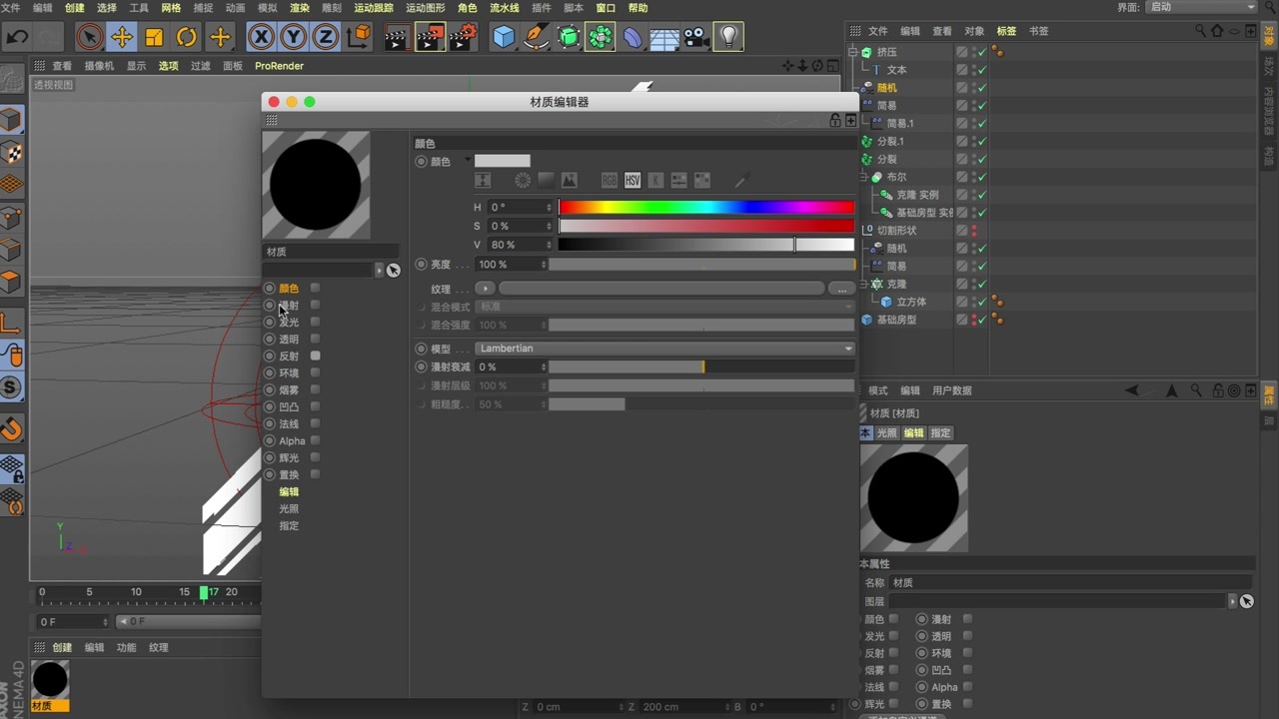Enable the Alpha channel checkbox
Viewport: 1279px width, 719px height.
coord(315,440)
